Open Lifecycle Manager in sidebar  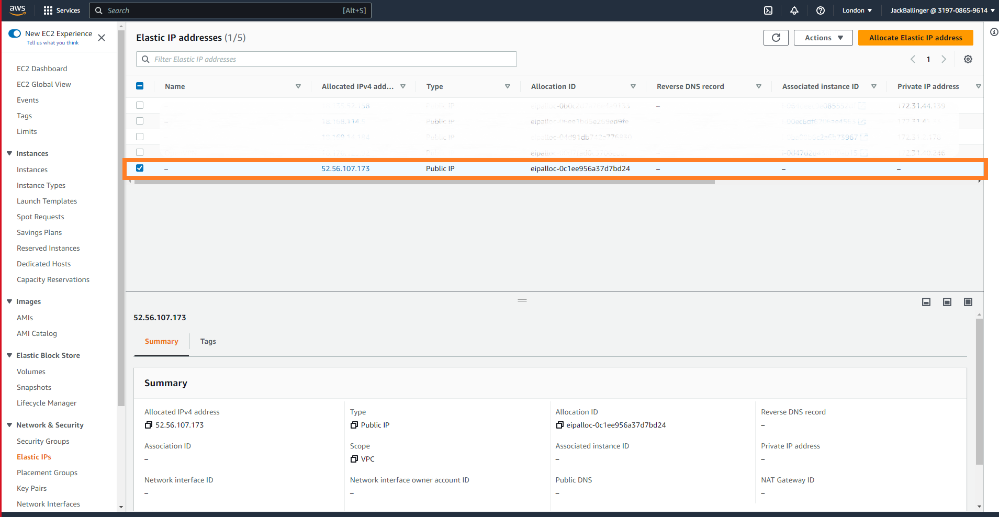[47, 403]
